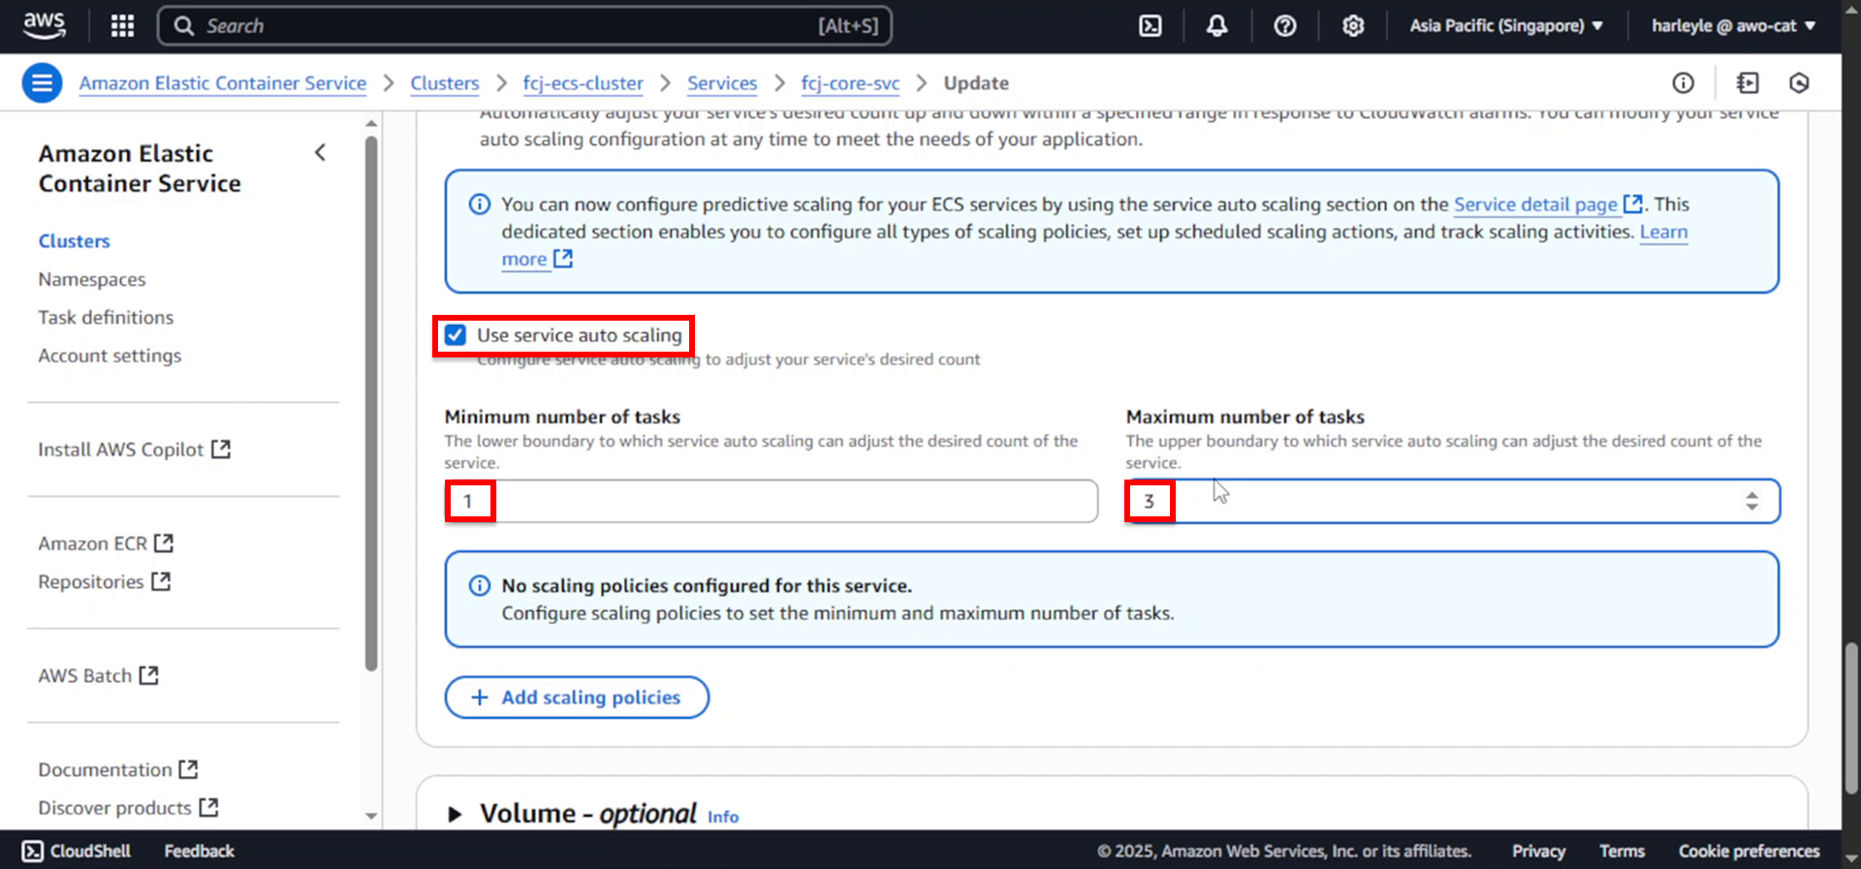Click the Minimum number of tasks field
This screenshot has width=1861, height=869.
tap(772, 501)
